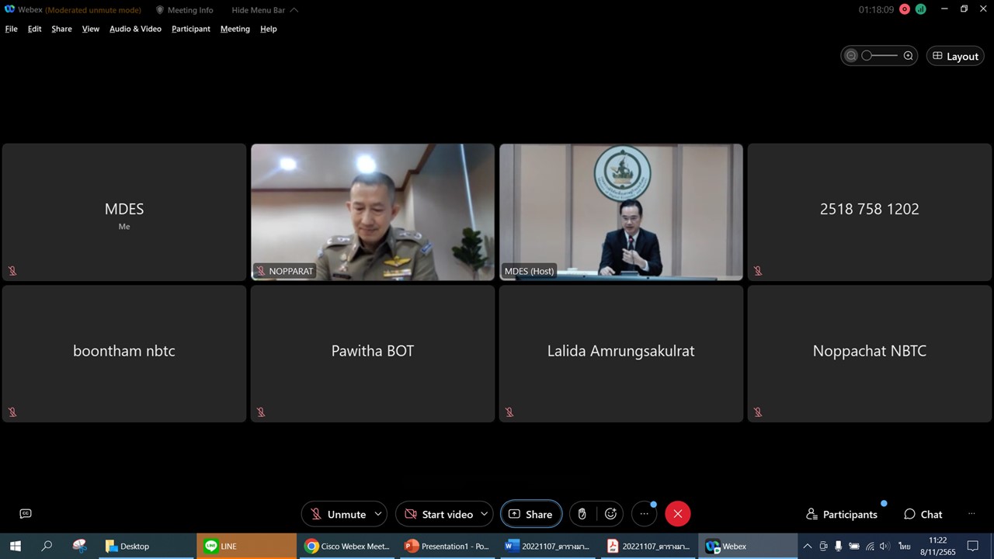Select the NOPPARAT video thumbnail
The height and width of the screenshot is (559, 994).
click(x=373, y=211)
